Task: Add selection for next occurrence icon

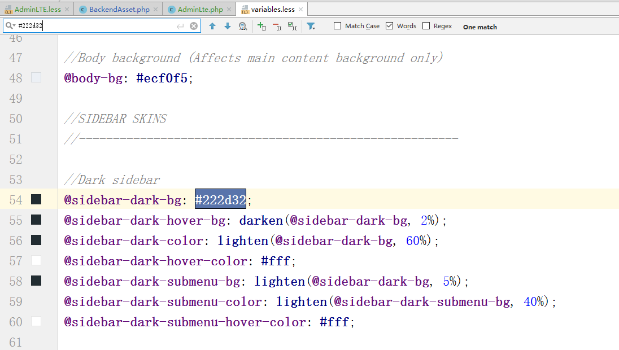Action: 261,26
